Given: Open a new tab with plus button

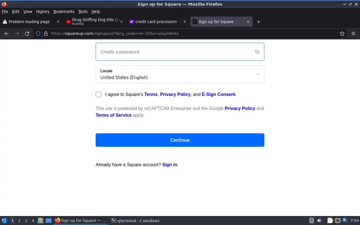Looking at the screenshot, I should tap(259, 22).
